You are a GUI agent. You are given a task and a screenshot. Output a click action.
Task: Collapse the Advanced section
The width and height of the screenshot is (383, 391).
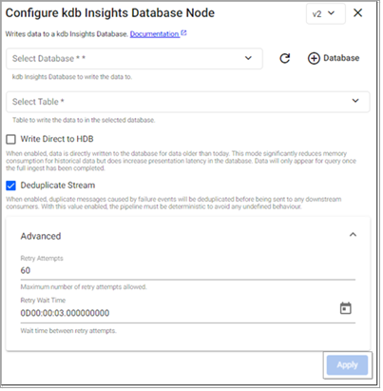(353, 235)
